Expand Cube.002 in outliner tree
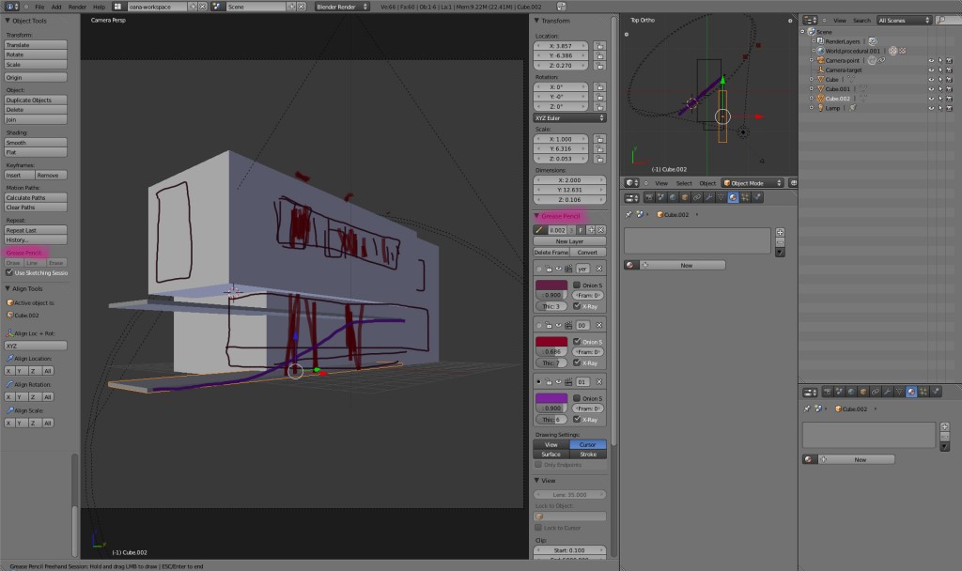Screen dimensions: 962x571 812,98
